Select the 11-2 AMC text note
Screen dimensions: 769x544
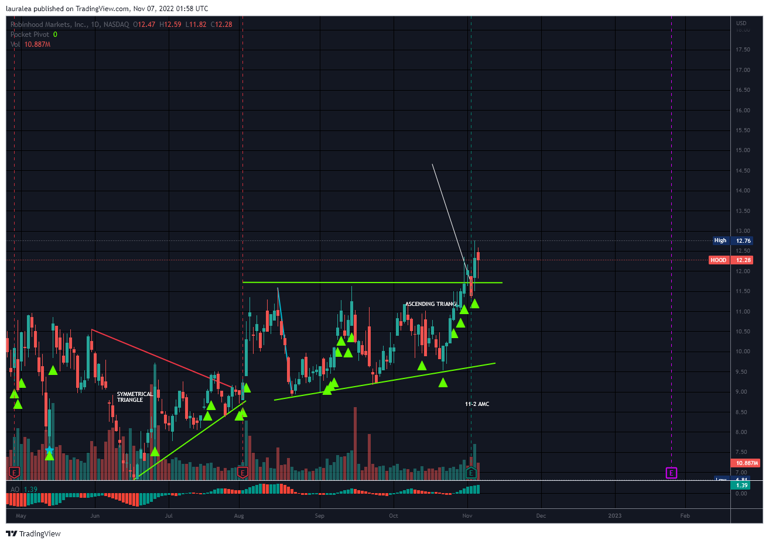(x=477, y=404)
